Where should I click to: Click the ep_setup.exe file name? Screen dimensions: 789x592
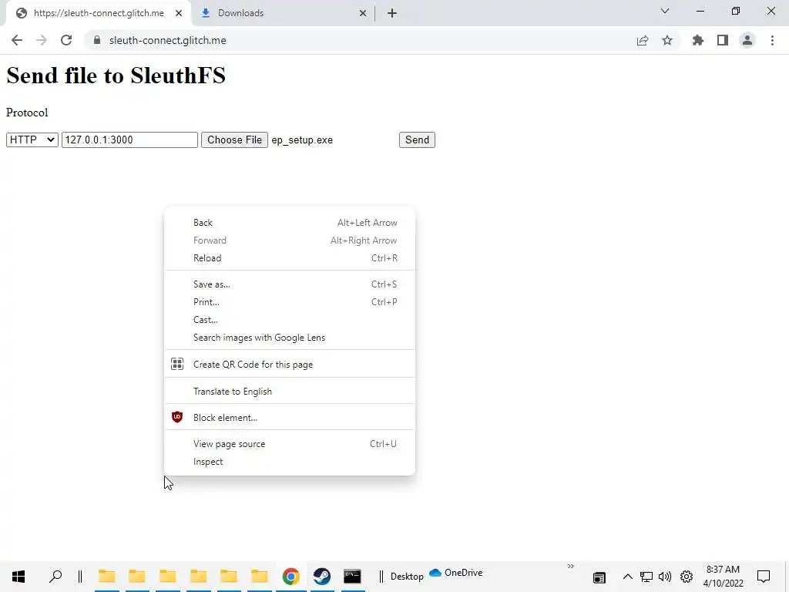tap(302, 140)
